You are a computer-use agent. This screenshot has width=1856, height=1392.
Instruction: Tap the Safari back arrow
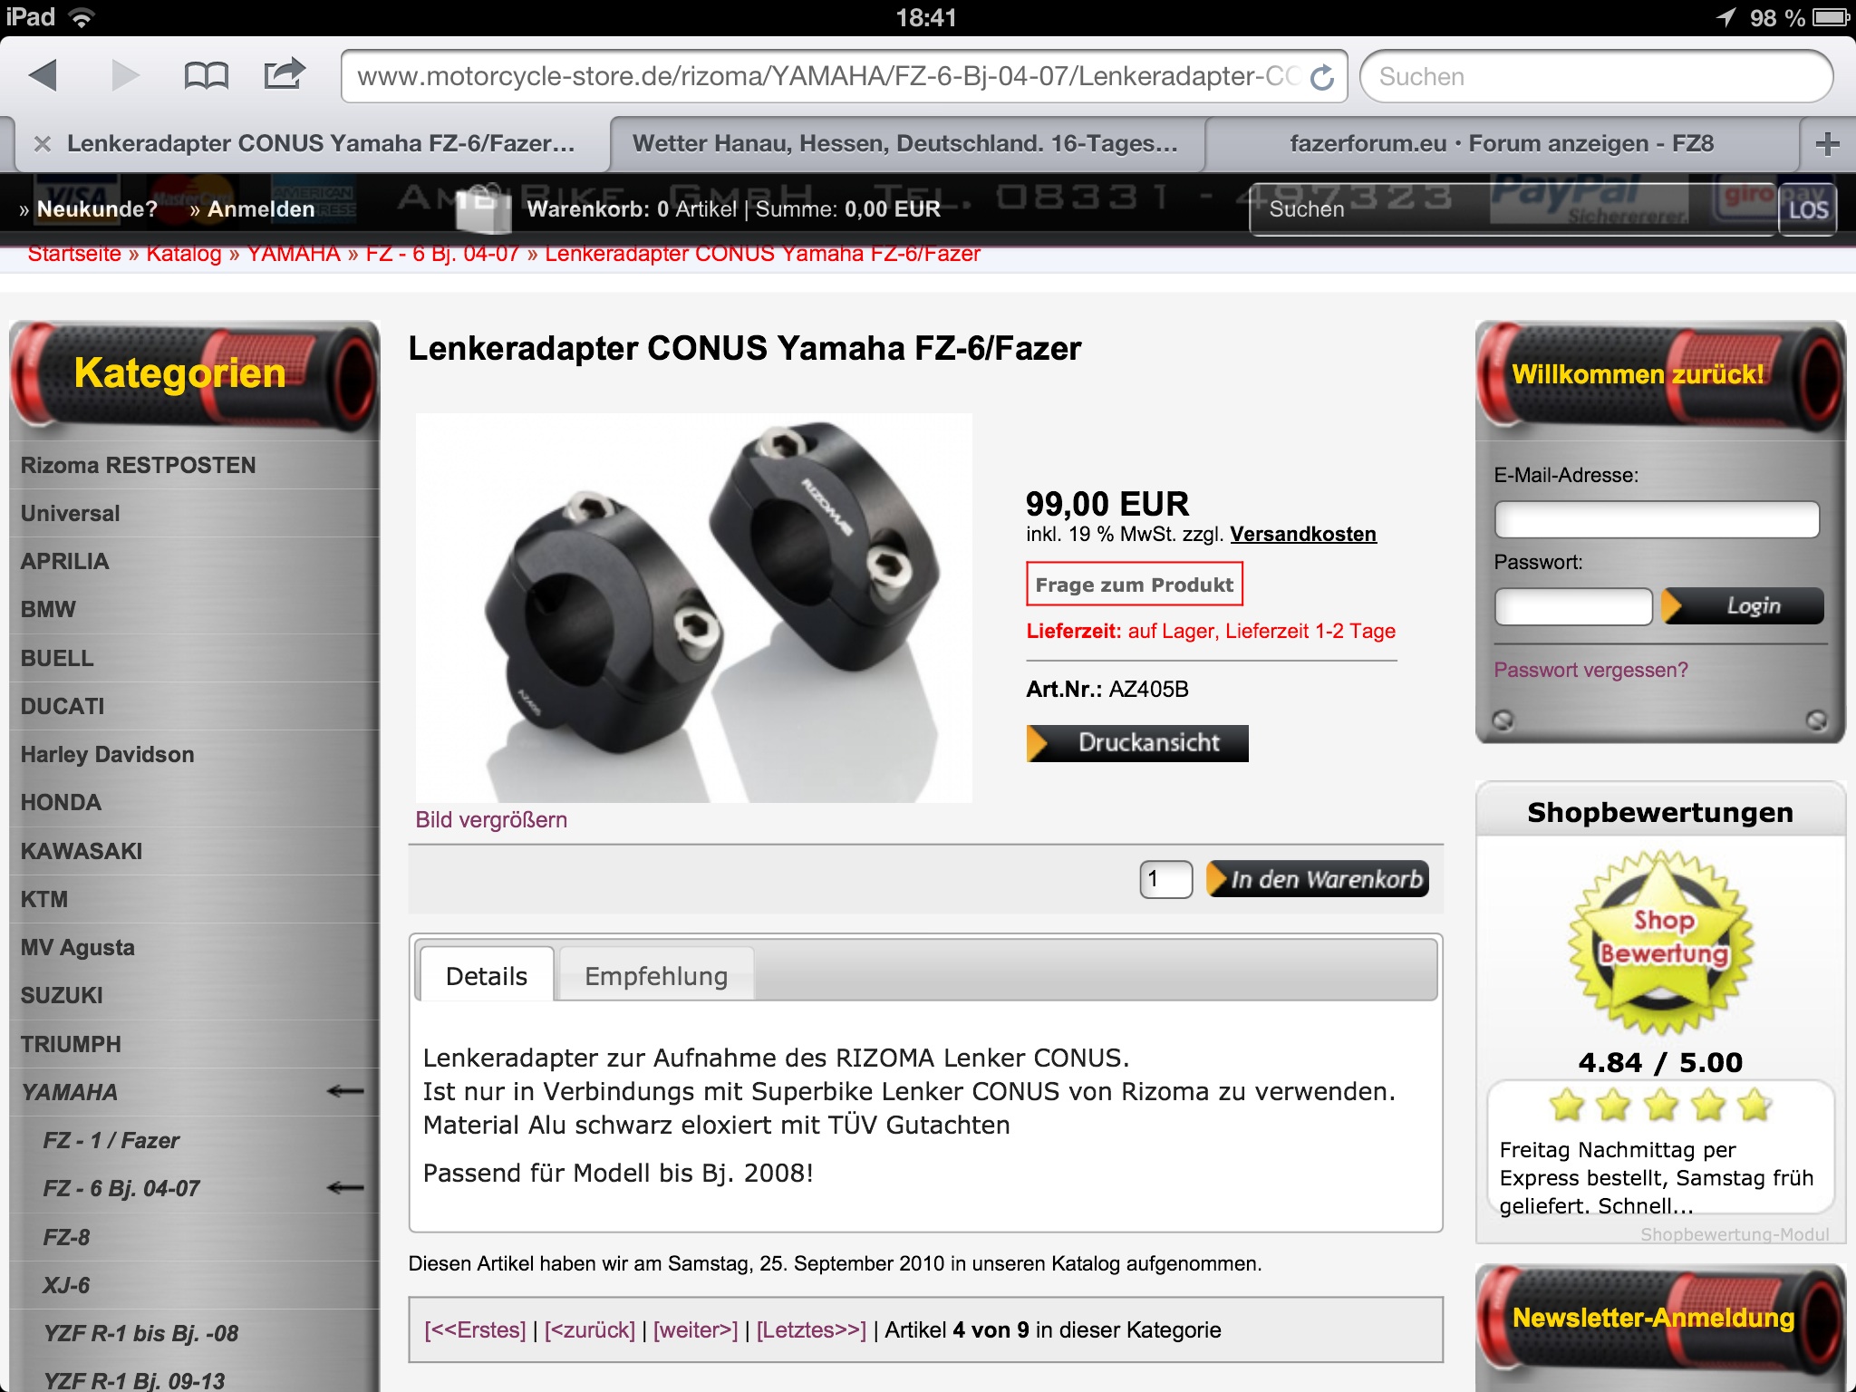coord(43,75)
